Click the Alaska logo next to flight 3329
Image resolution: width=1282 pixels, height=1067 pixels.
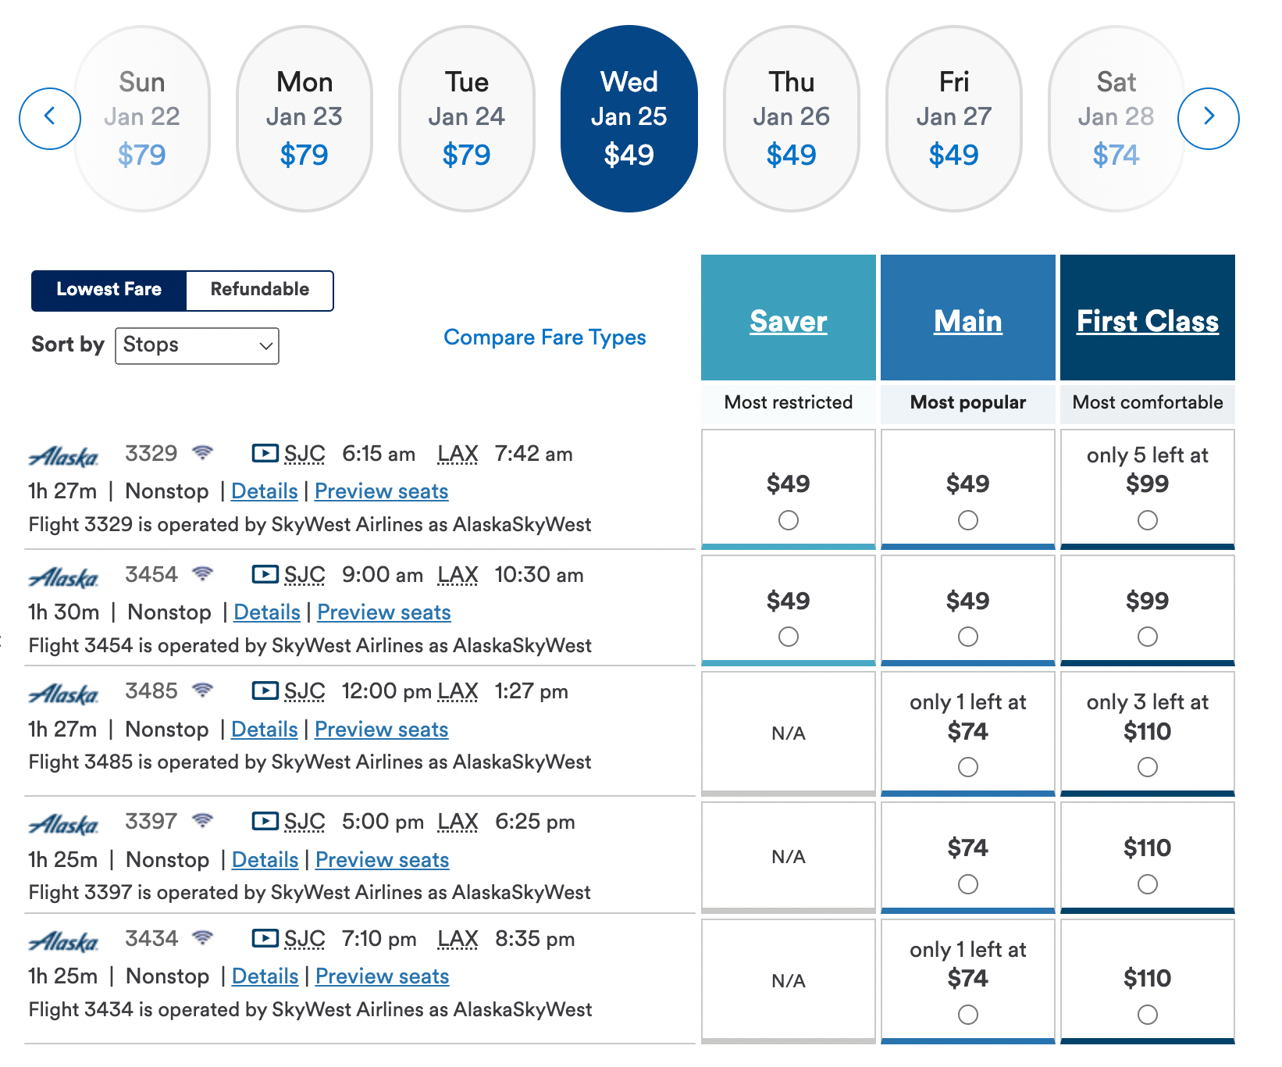click(63, 455)
